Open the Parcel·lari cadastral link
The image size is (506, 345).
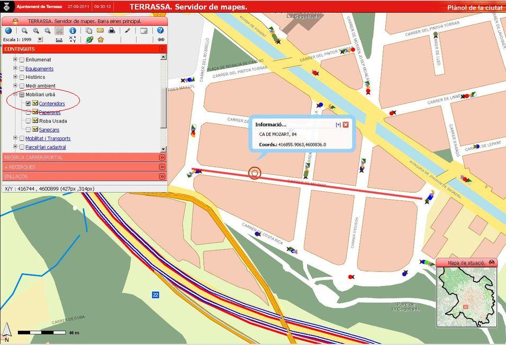(x=46, y=147)
